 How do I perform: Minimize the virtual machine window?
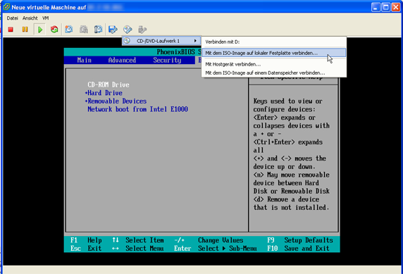(376, 7)
